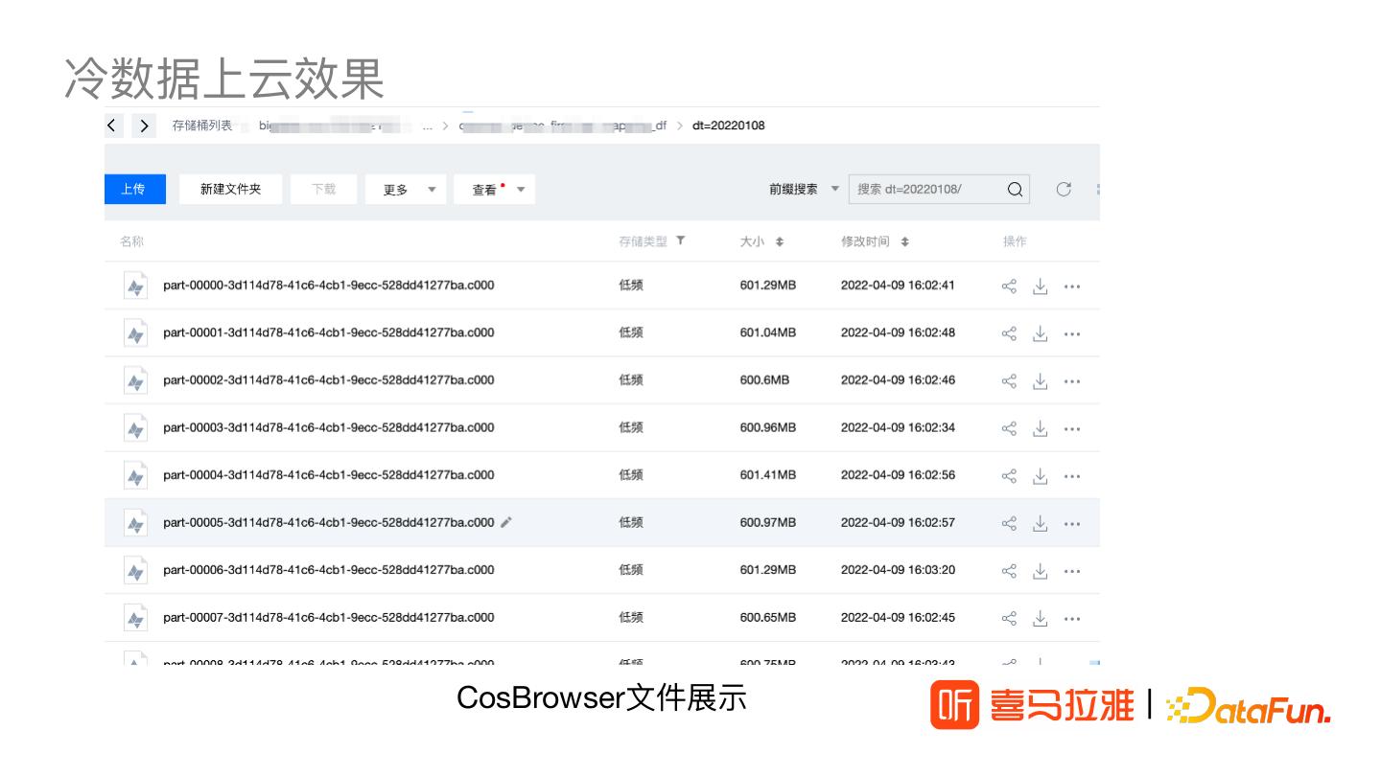Download file part-00001 using download icon
This screenshot has height=776, width=1381.
pyautogui.click(x=1040, y=333)
